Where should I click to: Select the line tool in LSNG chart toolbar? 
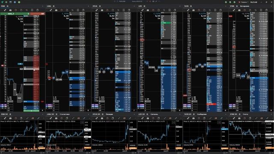[x=73, y=118]
